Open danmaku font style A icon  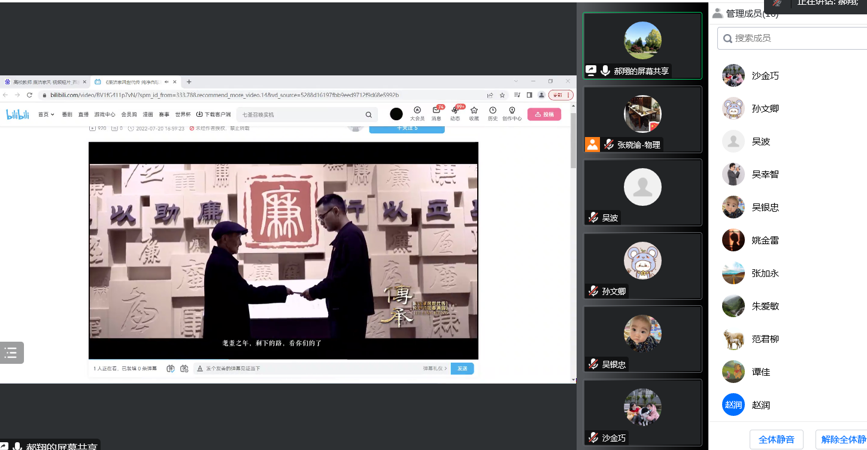(x=201, y=369)
